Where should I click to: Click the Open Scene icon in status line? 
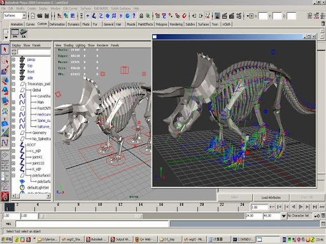(39, 16)
